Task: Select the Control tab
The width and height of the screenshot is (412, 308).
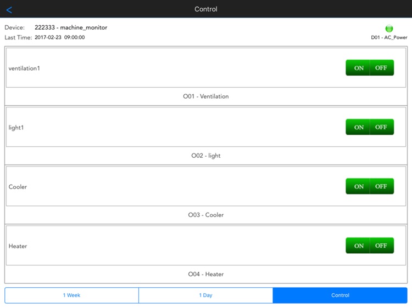Action: 340,295
